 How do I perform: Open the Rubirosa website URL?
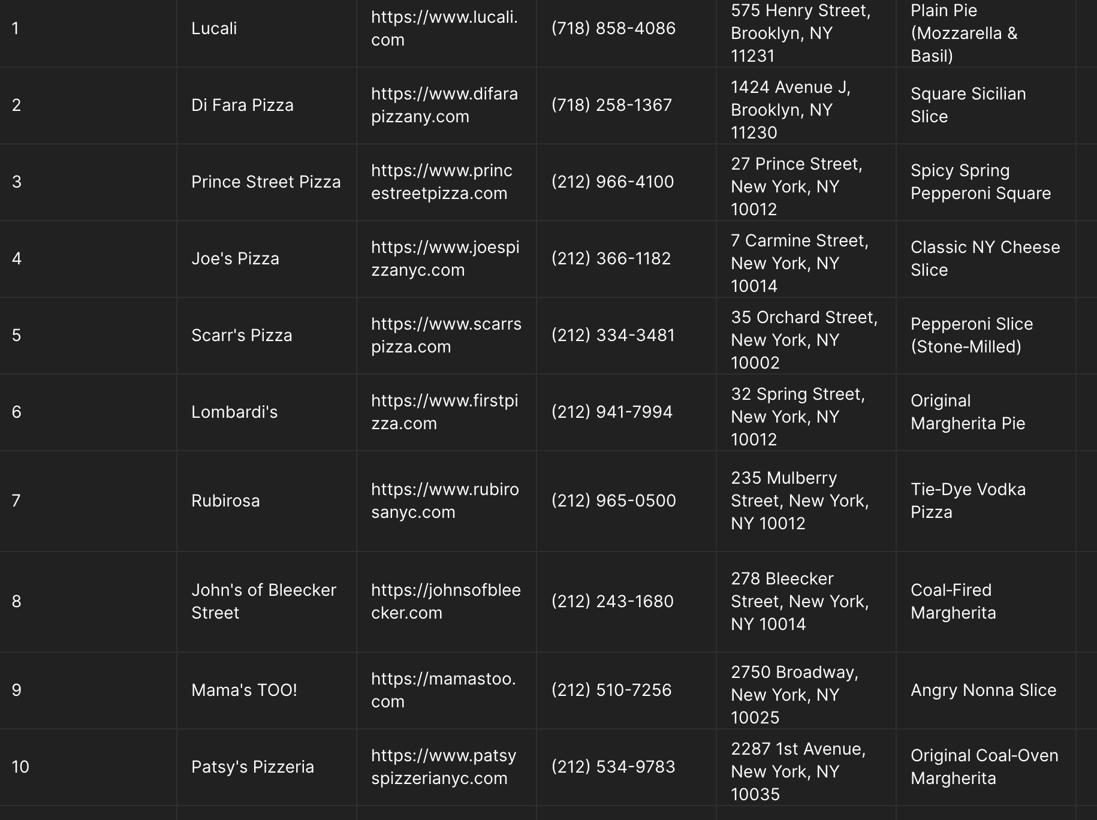445,501
